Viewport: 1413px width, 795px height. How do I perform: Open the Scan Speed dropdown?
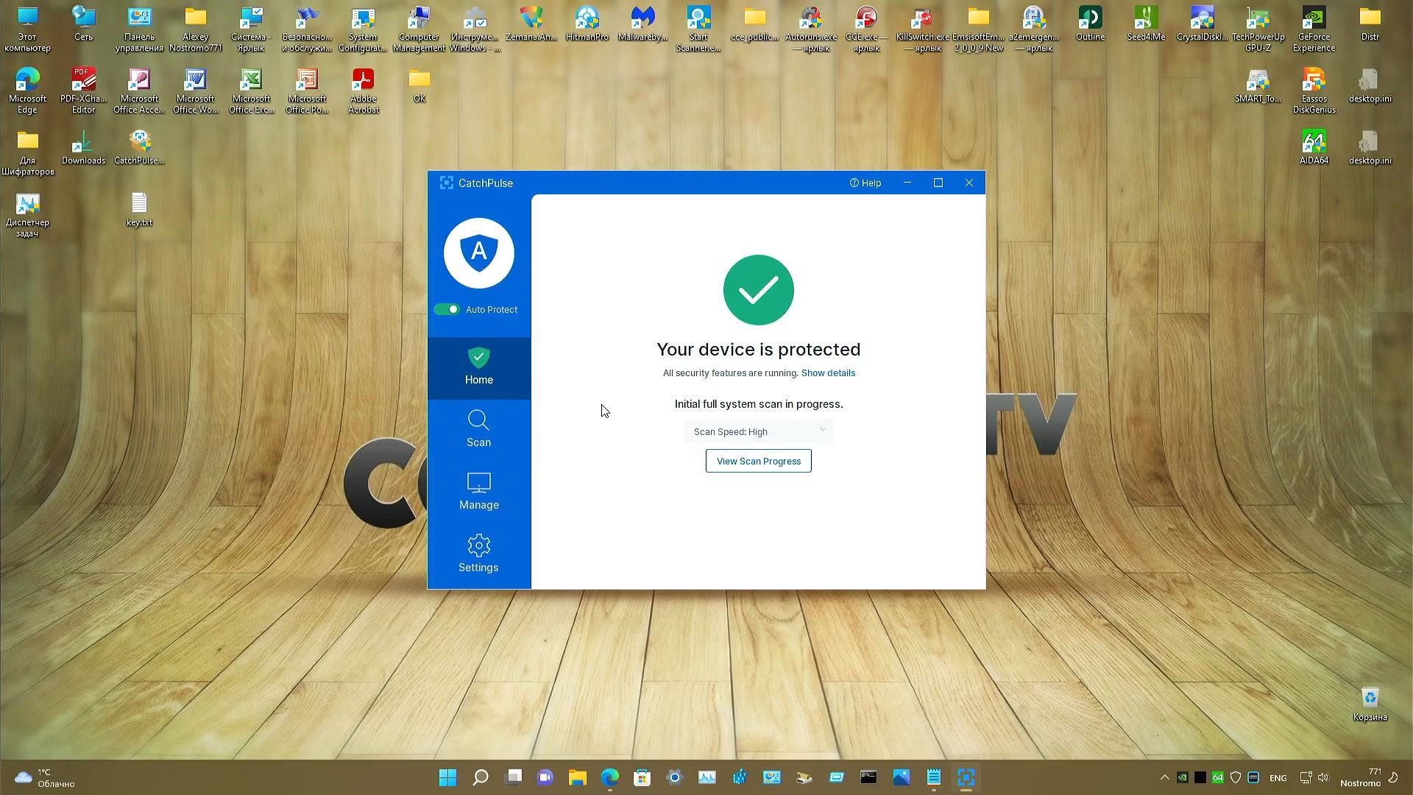click(758, 431)
